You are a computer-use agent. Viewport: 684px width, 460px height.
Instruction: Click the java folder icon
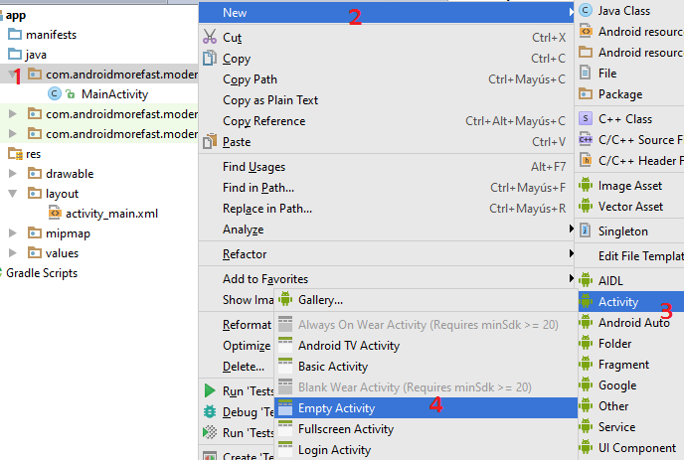[x=15, y=55]
